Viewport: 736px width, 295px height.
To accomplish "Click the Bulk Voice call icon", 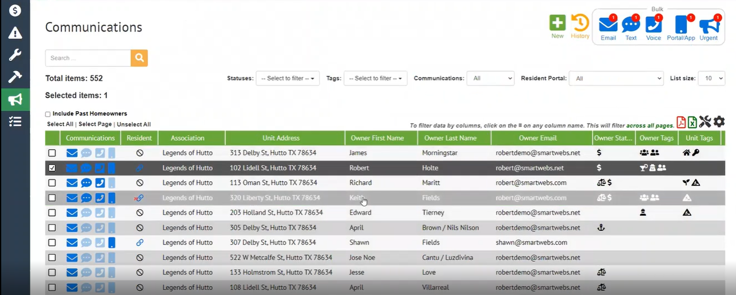I will (653, 25).
